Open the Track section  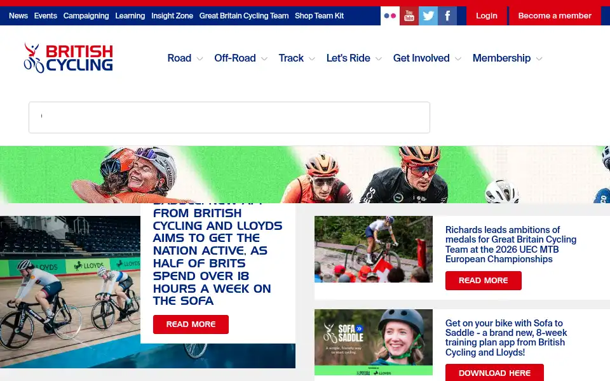291,58
